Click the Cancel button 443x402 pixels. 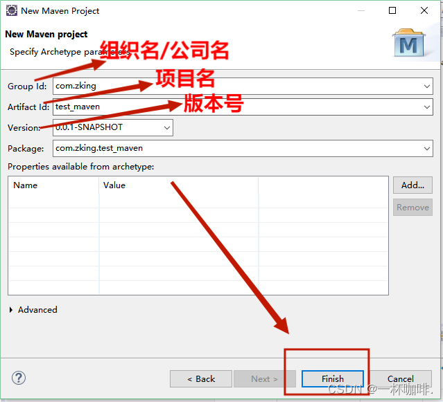click(x=400, y=378)
